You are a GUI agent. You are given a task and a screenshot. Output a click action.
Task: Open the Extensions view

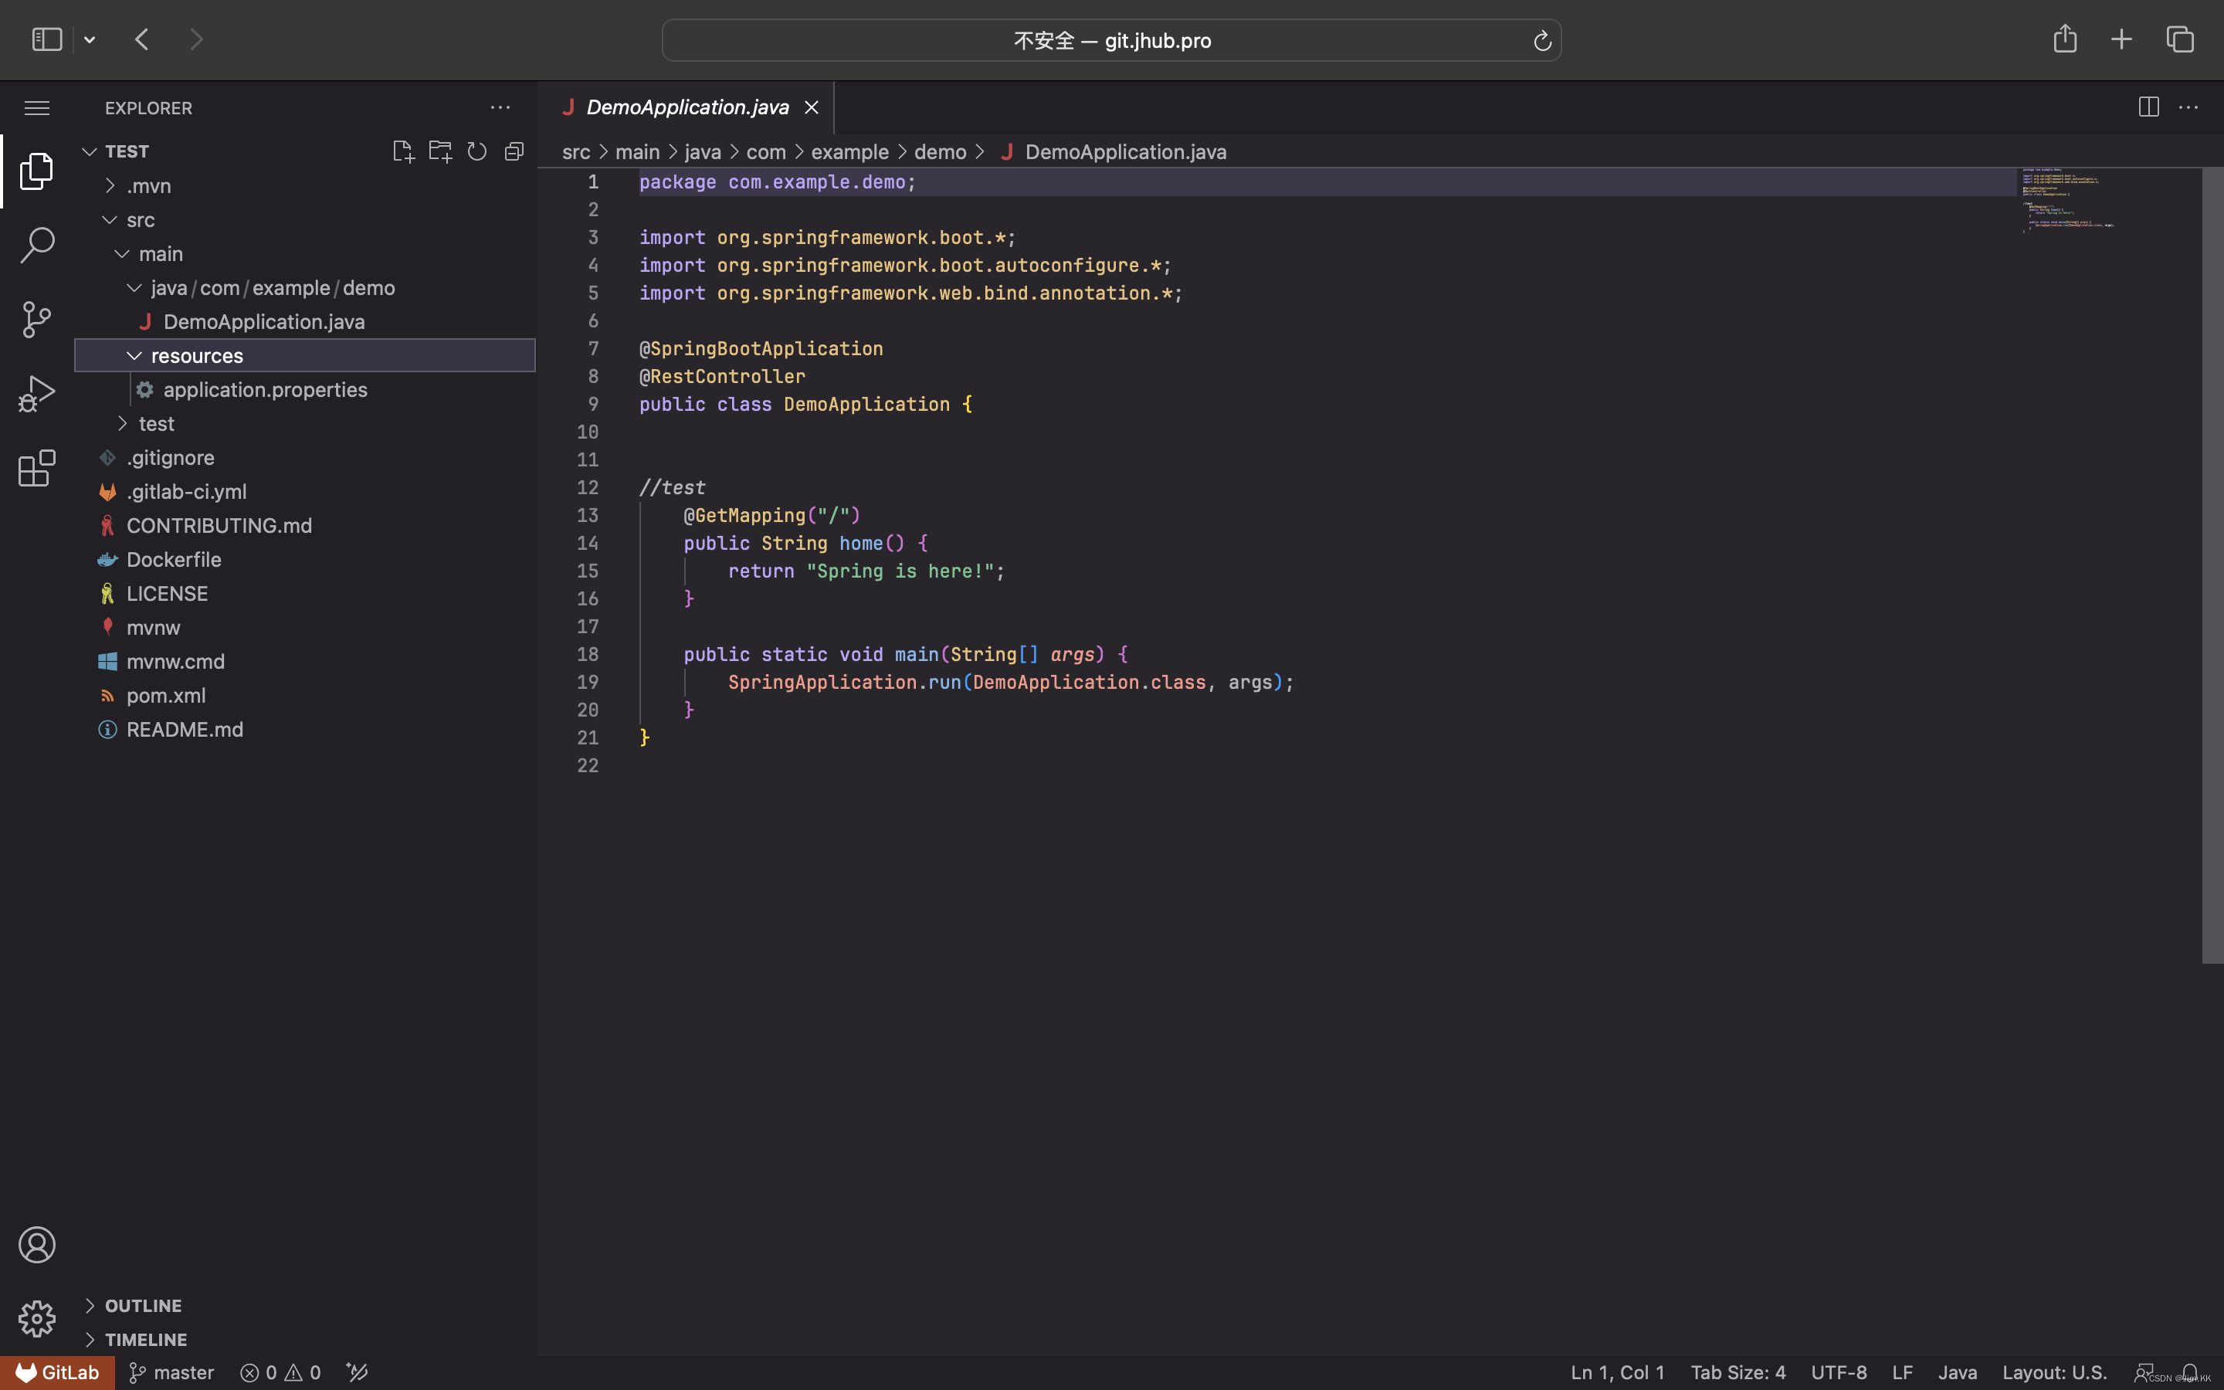(x=37, y=468)
